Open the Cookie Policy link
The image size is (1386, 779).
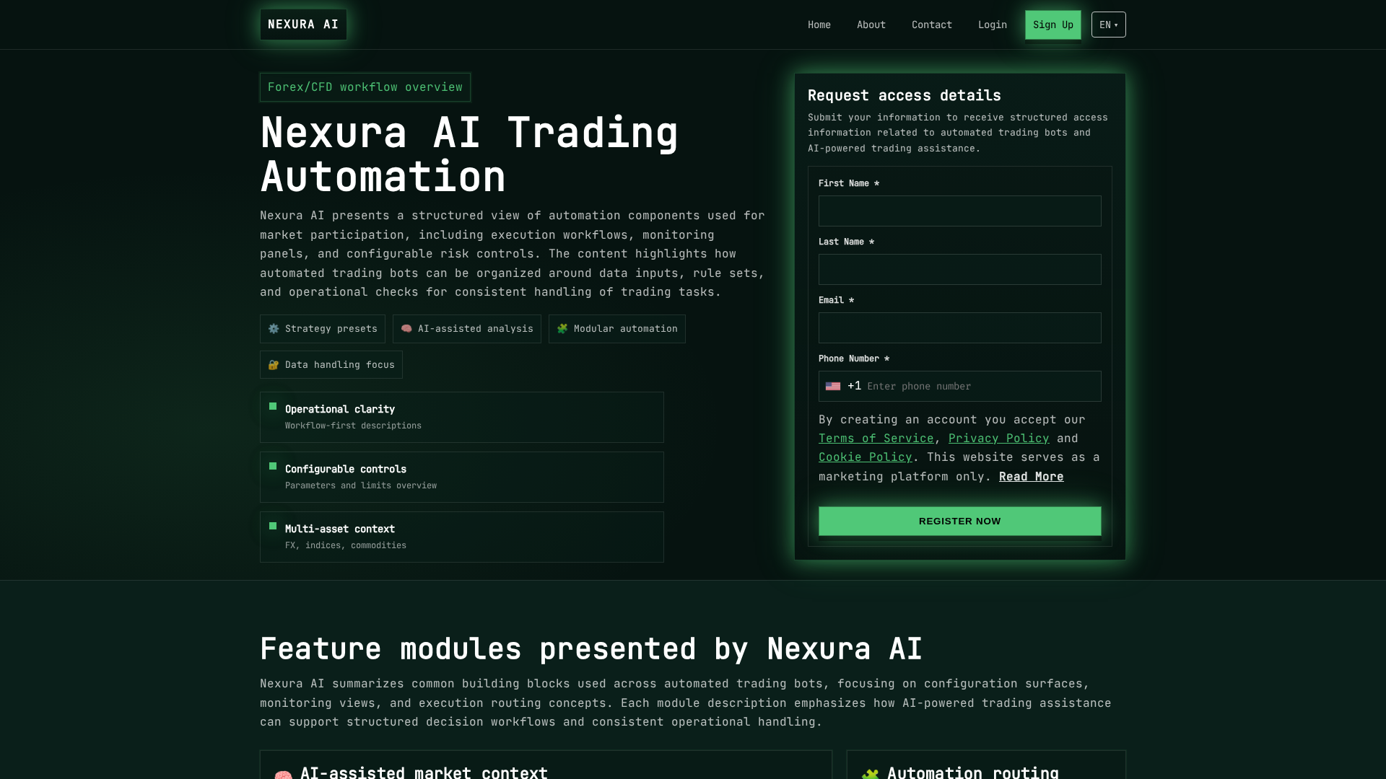click(866, 457)
